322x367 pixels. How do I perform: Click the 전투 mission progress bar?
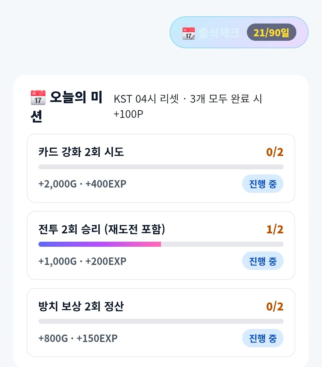point(161,244)
